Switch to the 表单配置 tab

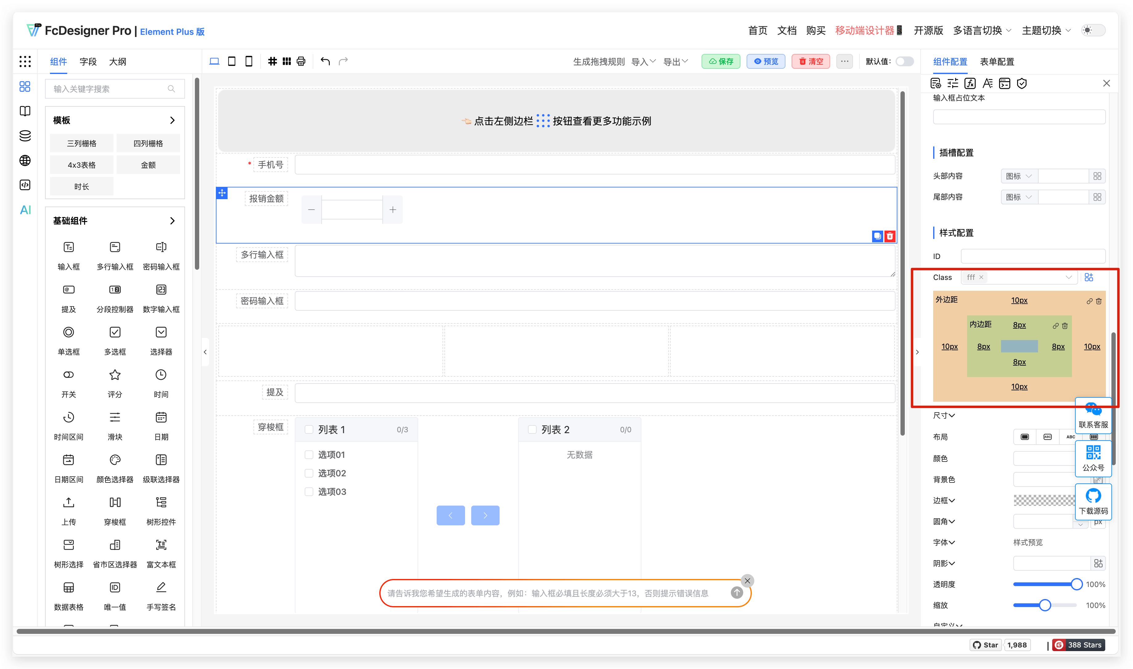click(x=997, y=61)
